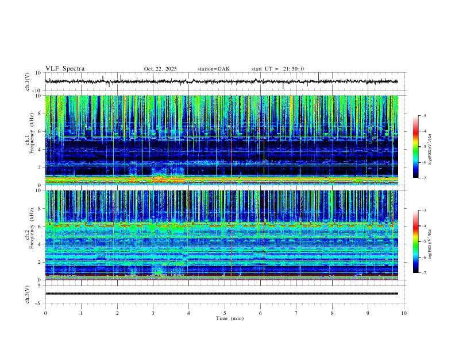Click the "ch.1(V)" axis label

28,81
